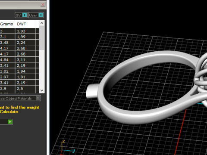The height and width of the screenshot is (155, 207).
Task: Select the Grams cell 2.97
Action: (7, 77)
